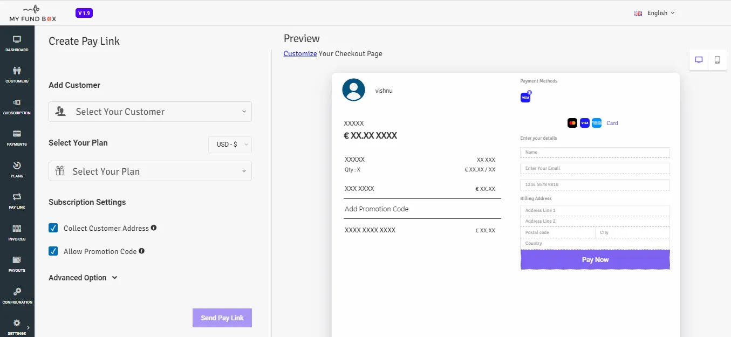Click the Card payment link
Screen dimensions: 731x337
612,123
